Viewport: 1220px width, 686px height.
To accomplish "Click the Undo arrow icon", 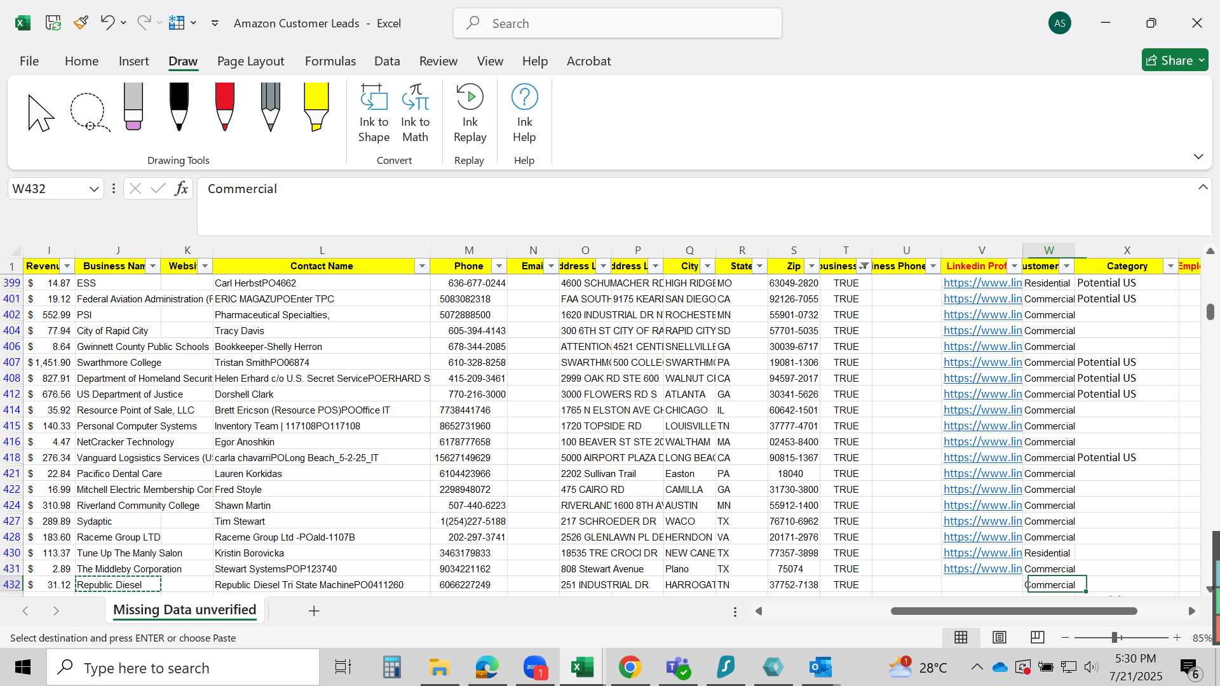I will click(x=107, y=23).
